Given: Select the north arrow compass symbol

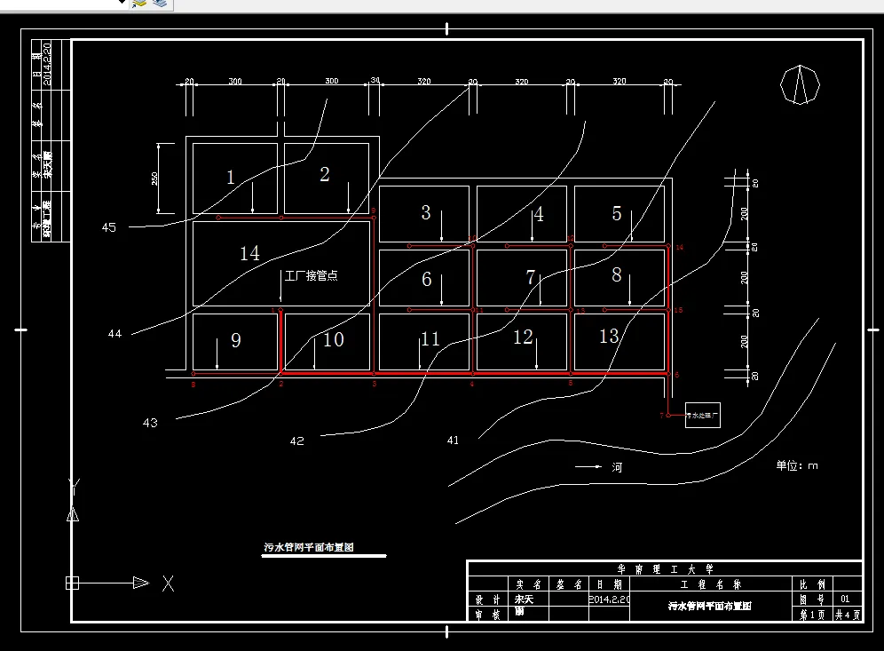Looking at the screenshot, I should tap(800, 84).
